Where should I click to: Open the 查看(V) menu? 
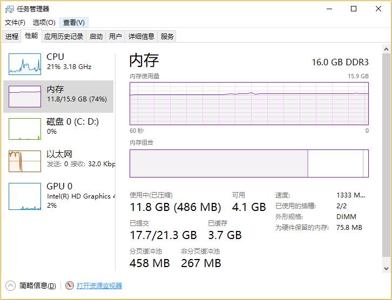tap(73, 23)
